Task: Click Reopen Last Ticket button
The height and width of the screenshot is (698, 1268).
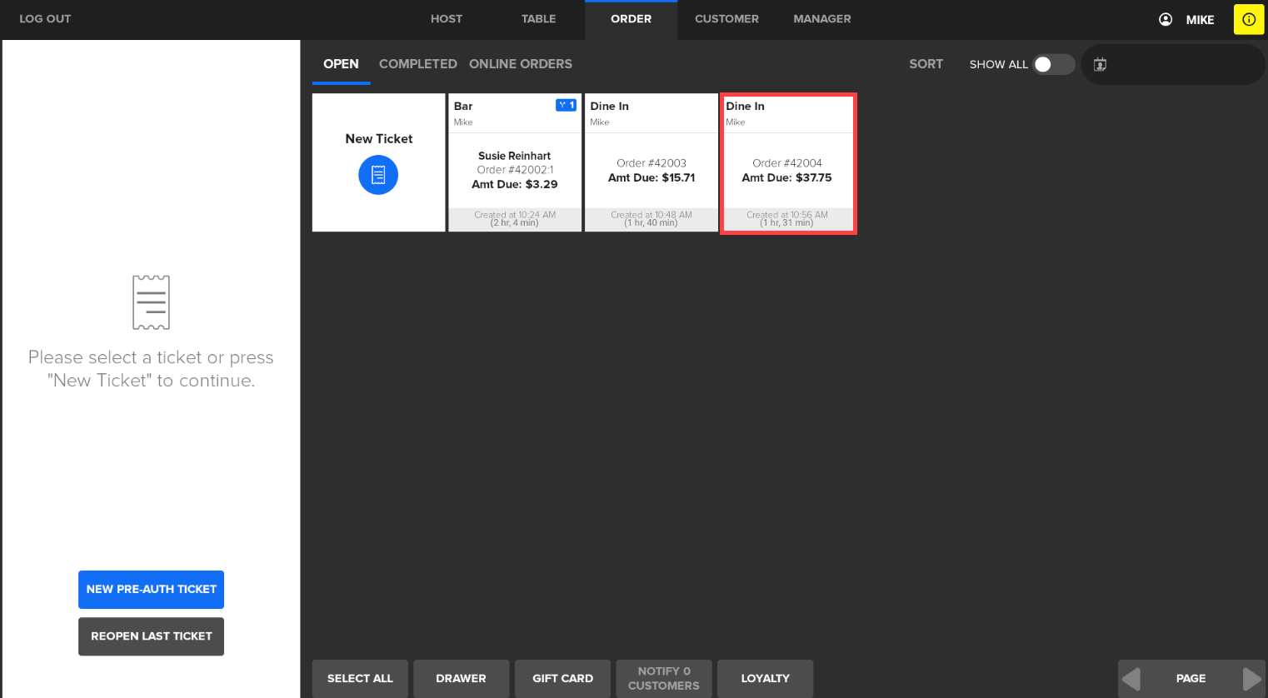Action: (151, 636)
